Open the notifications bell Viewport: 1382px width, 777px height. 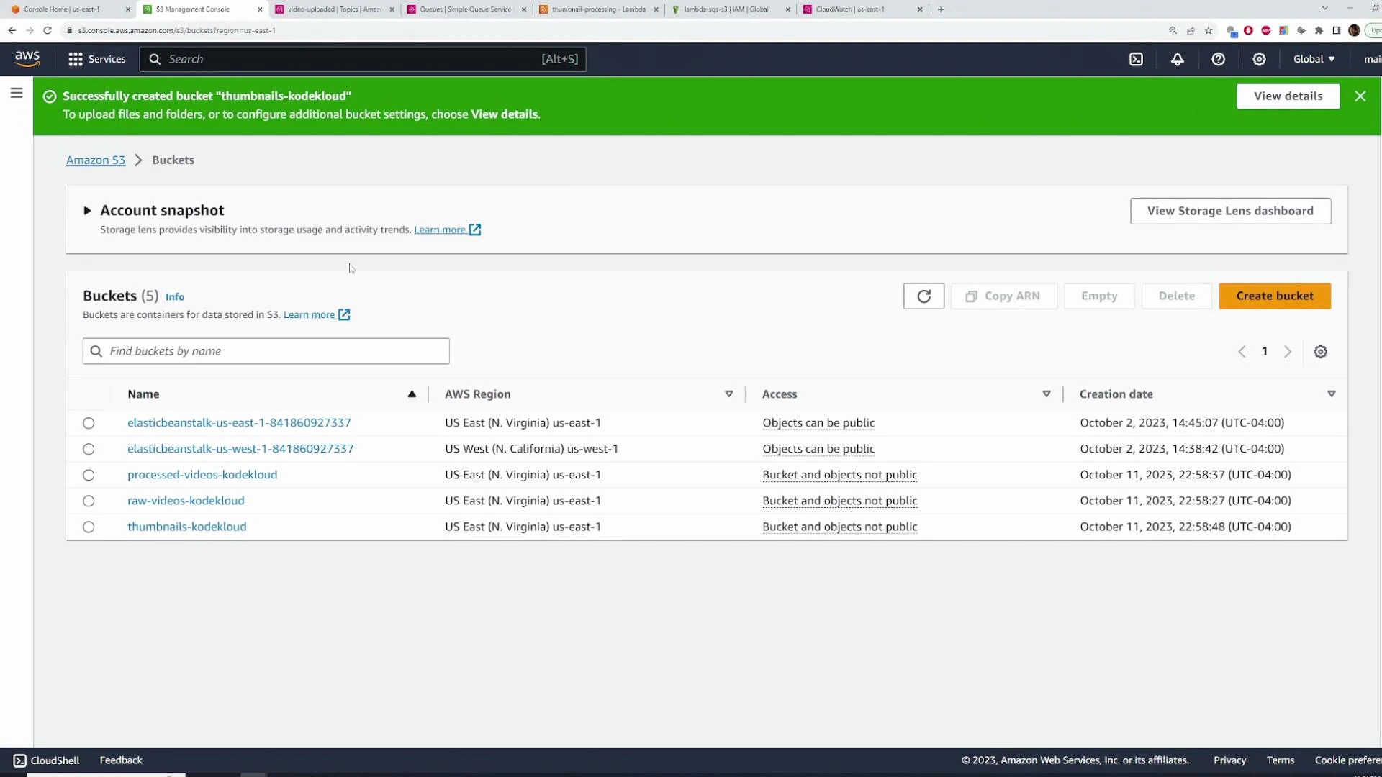1178,59
